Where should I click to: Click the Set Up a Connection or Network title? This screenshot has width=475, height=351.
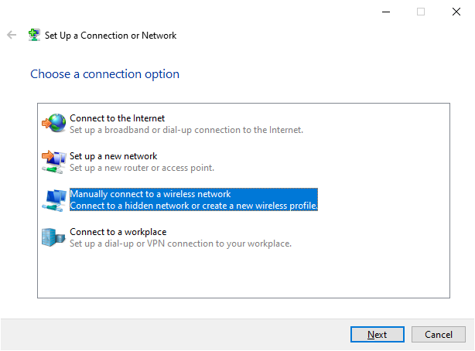(x=111, y=36)
